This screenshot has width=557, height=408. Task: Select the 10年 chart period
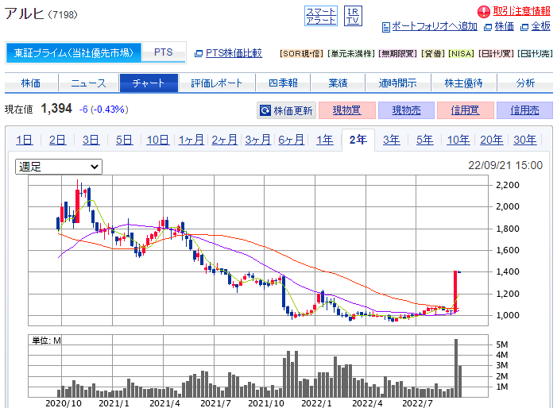(458, 140)
